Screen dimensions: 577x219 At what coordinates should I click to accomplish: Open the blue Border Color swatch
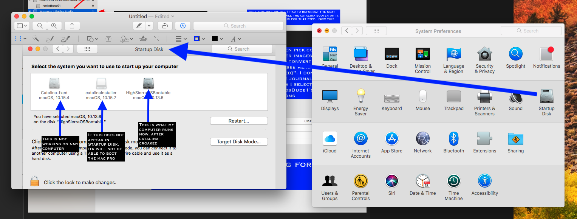[199, 39]
